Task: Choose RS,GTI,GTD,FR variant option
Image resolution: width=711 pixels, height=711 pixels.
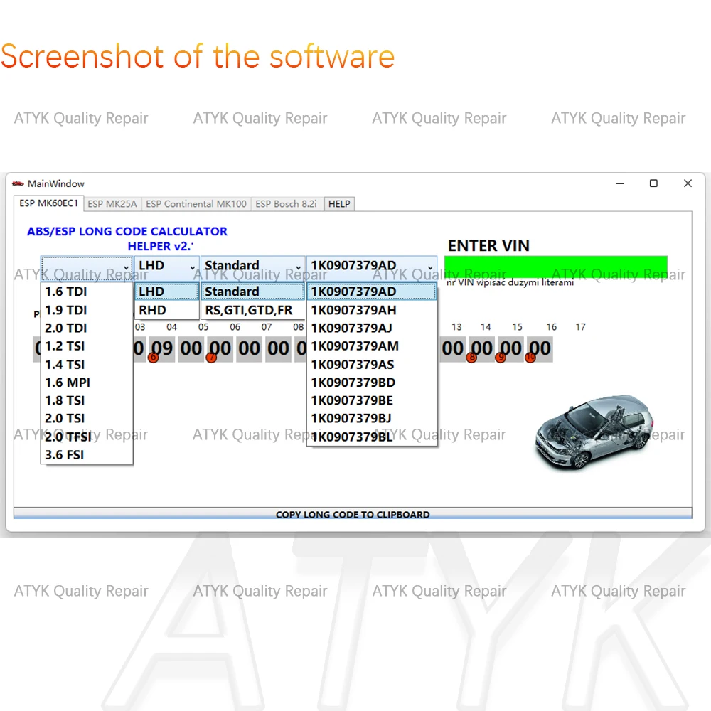Action: point(252,310)
